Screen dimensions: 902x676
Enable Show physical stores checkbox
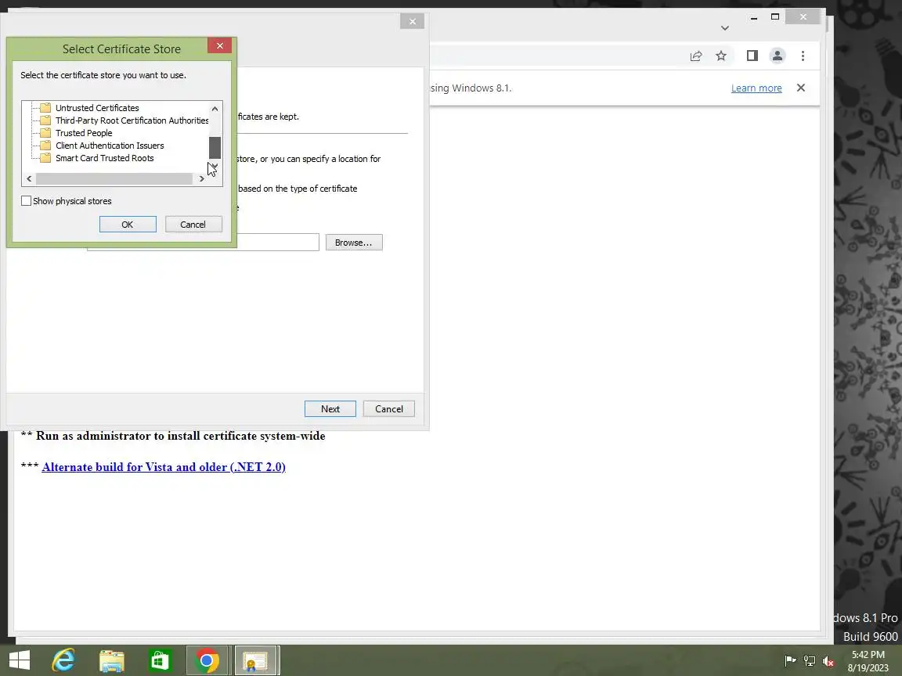[27, 201]
